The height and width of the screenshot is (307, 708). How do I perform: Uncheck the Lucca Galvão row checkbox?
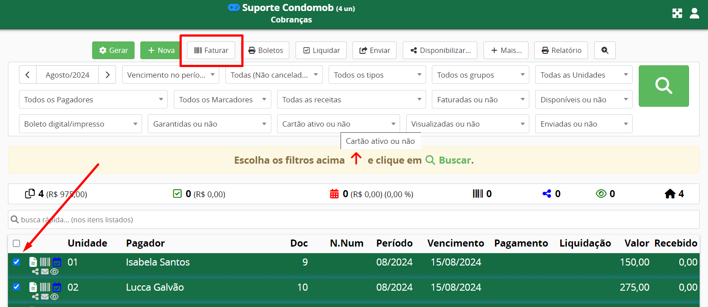point(17,287)
